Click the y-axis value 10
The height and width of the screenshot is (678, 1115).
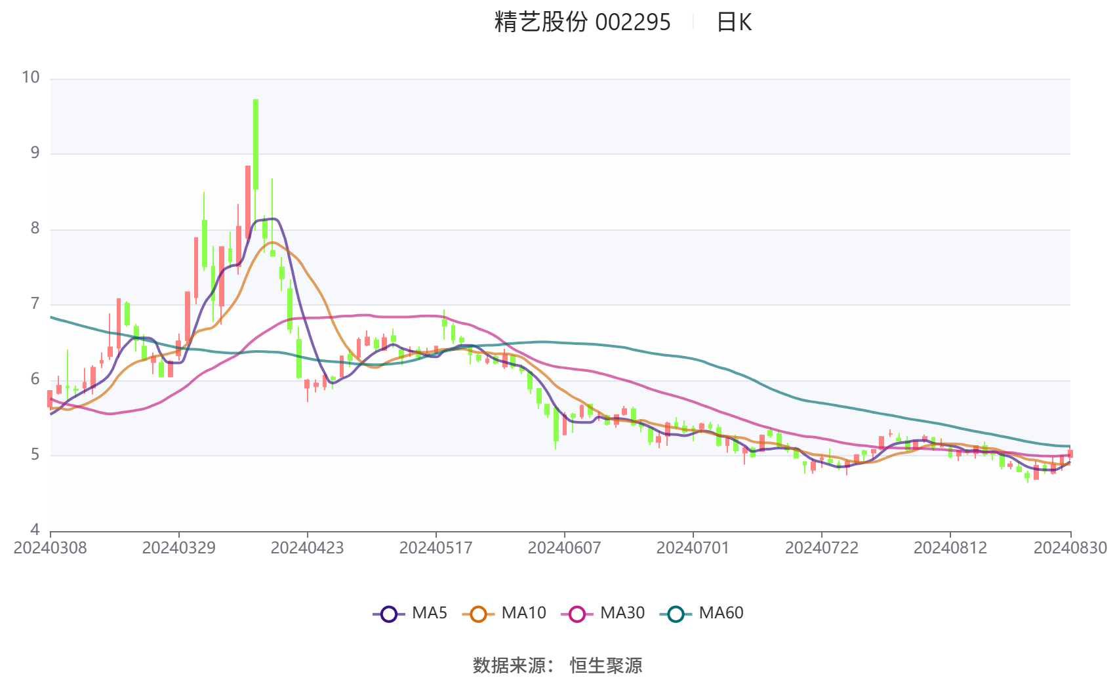click(x=31, y=77)
